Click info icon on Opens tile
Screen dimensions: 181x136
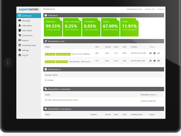[x=118, y=19]
